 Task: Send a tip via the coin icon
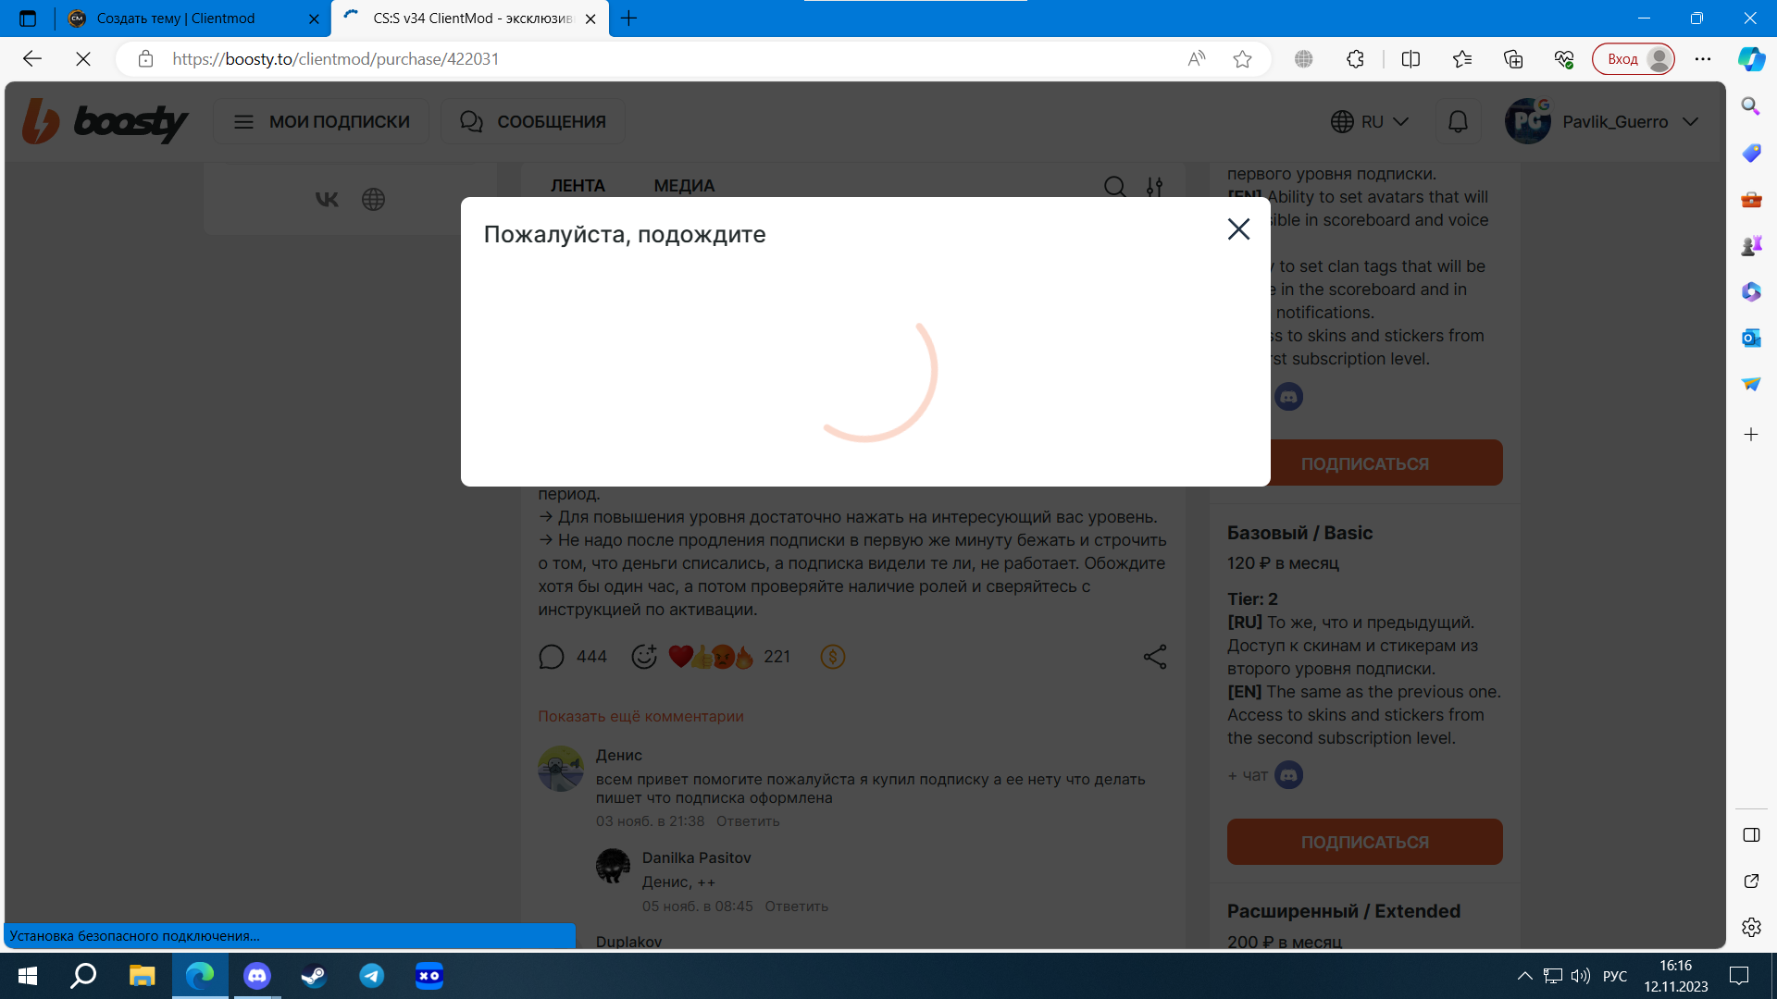click(x=833, y=657)
